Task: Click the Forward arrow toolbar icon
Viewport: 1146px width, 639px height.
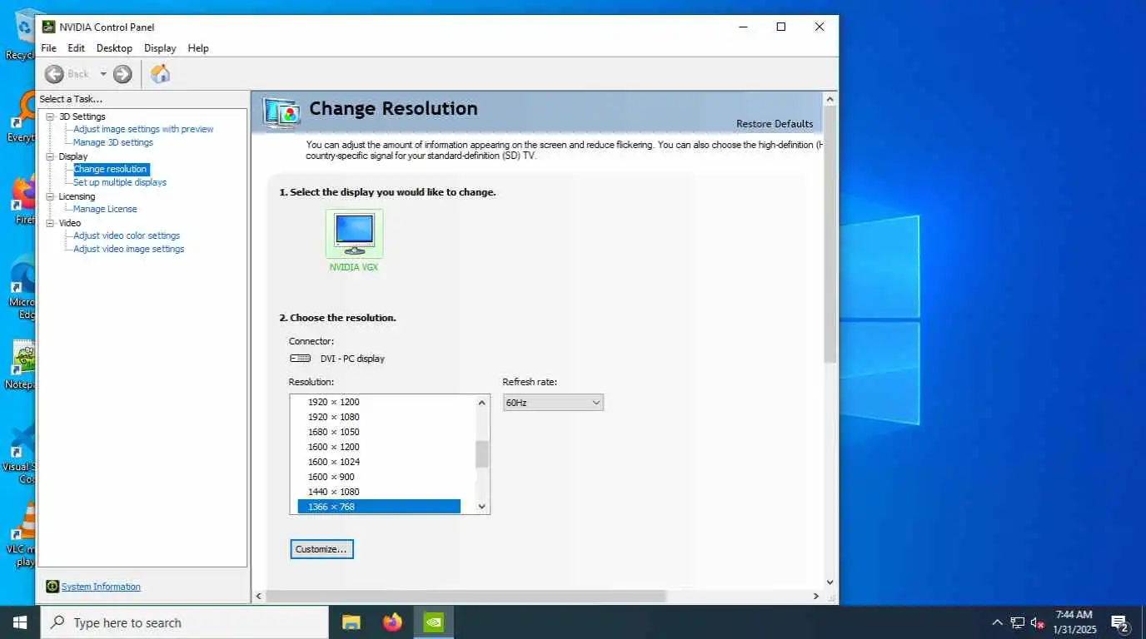Action: click(122, 74)
